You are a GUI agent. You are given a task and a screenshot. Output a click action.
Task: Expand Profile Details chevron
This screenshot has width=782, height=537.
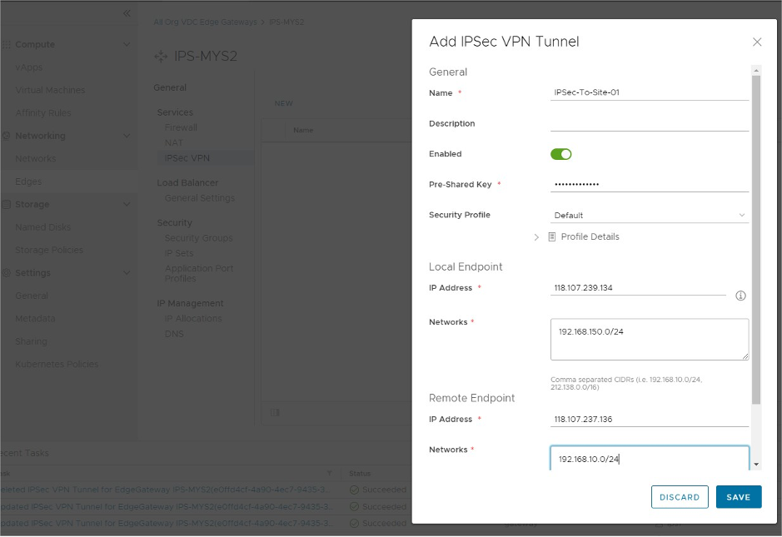click(536, 237)
